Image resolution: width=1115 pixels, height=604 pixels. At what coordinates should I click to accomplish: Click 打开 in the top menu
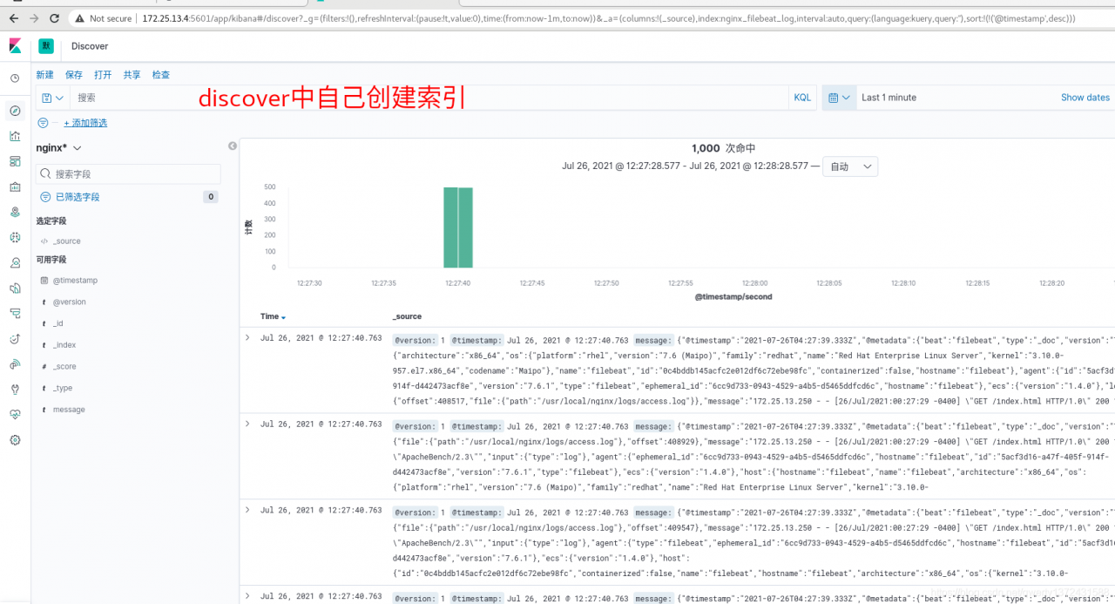click(x=103, y=75)
